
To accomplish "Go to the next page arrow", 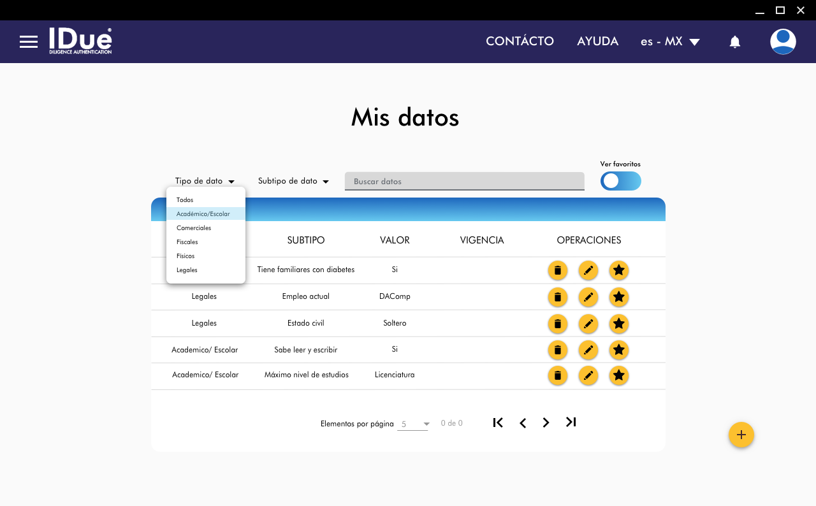I will coord(546,423).
